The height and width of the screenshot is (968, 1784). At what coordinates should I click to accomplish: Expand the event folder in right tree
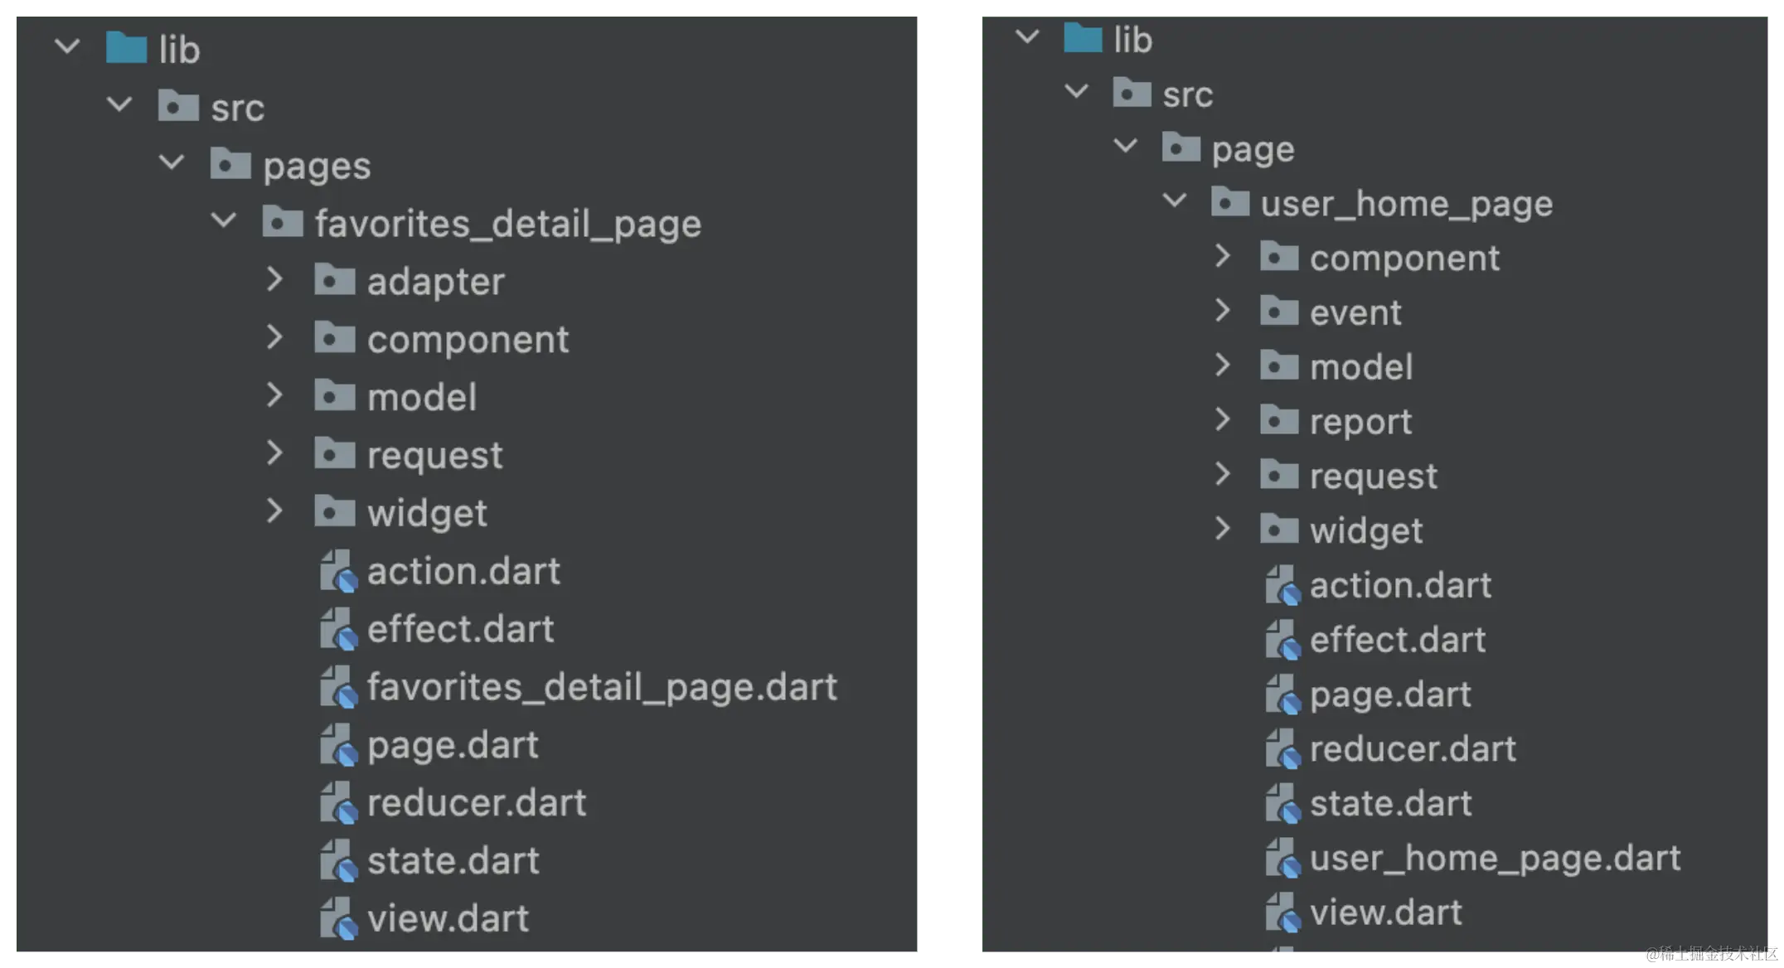[1222, 311]
